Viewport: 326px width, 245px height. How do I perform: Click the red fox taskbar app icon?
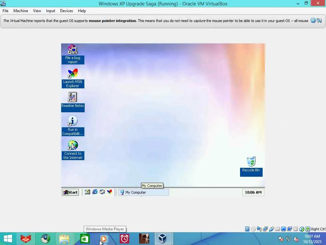[26, 239]
